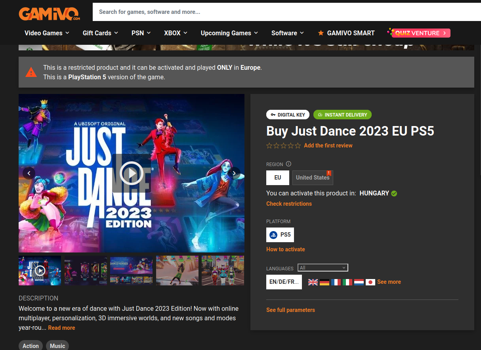Click the orange warning triangle icon

pyautogui.click(x=31, y=72)
